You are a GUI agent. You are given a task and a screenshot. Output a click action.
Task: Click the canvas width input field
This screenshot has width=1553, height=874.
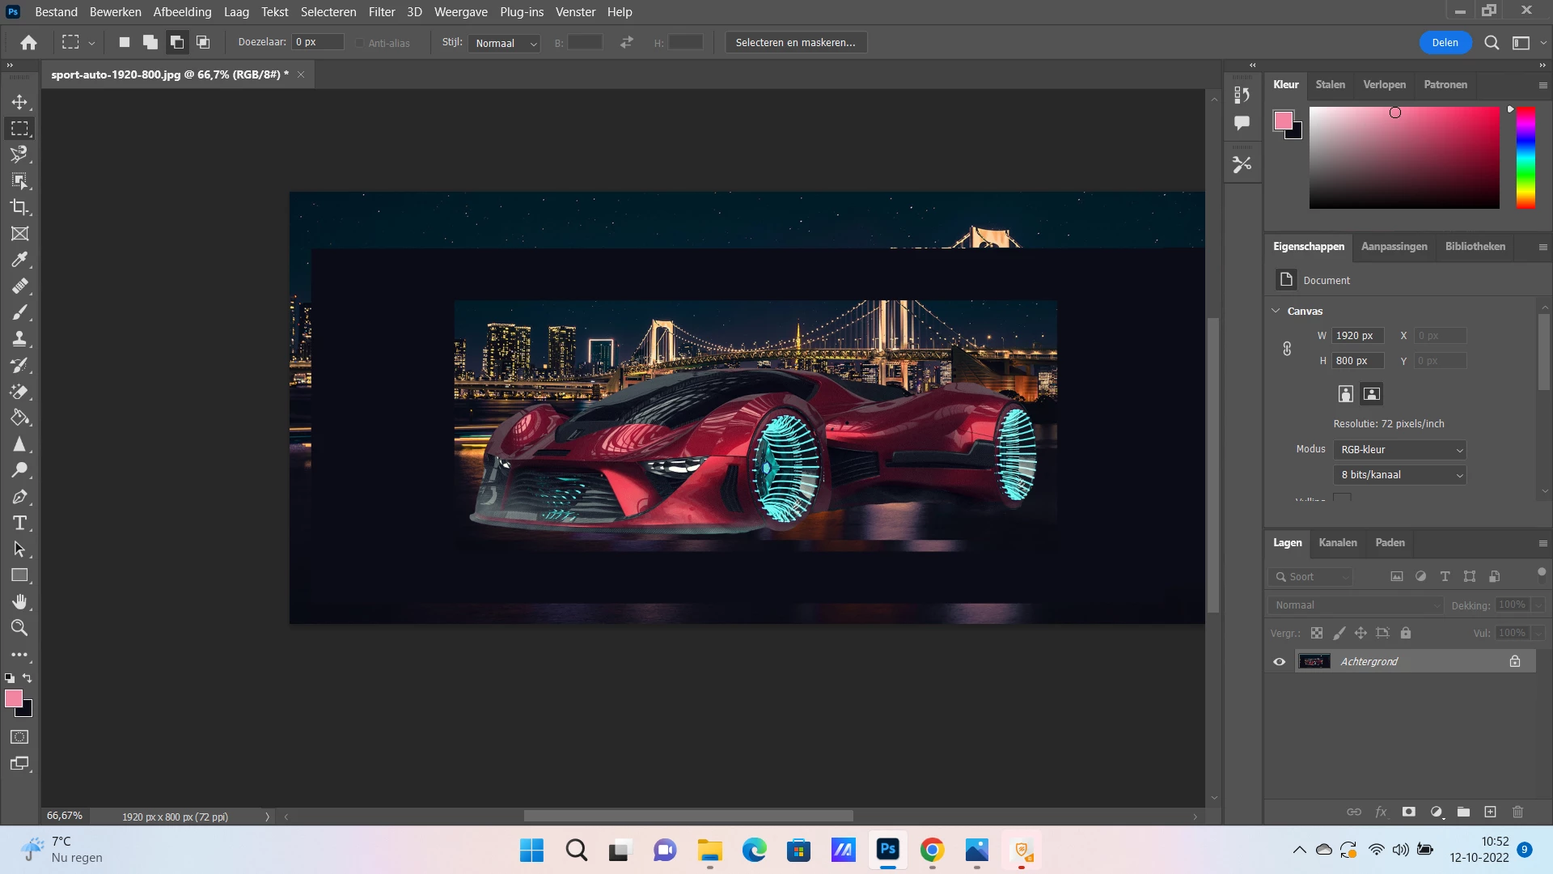[x=1357, y=336]
